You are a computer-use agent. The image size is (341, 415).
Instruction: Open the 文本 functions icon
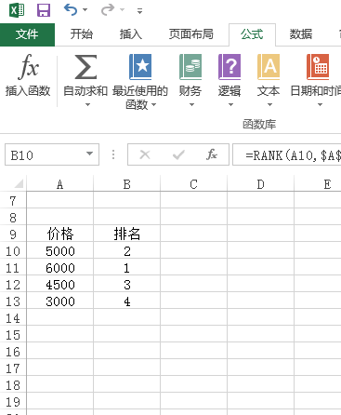269,67
